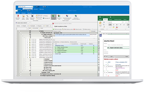Screen dimensions: 144x100
Task: Click Zobrazit protokol button
Action: coord(73,42)
